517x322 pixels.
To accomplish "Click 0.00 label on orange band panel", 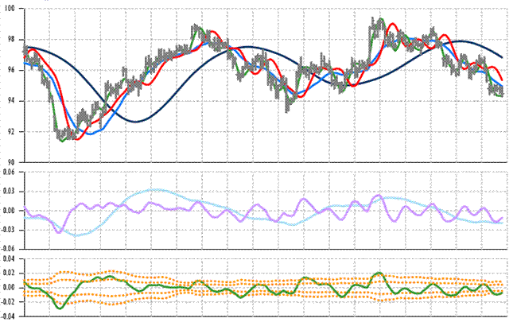I will click(x=10, y=287).
